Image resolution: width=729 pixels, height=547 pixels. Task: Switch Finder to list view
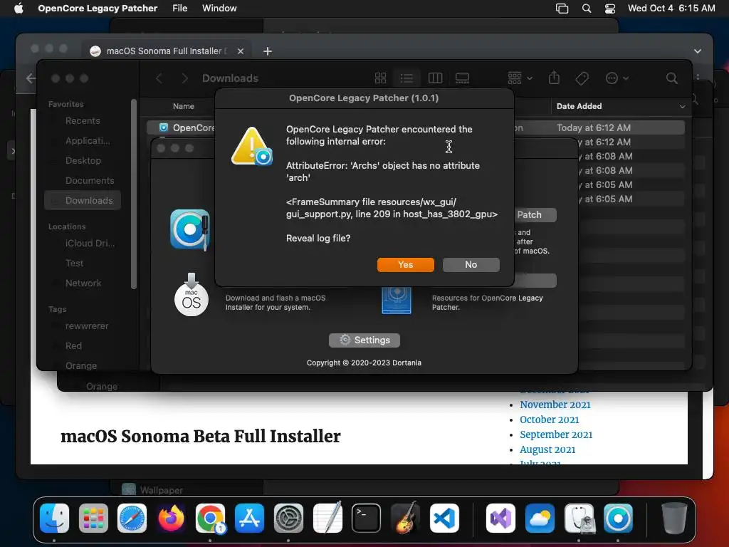point(407,78)
